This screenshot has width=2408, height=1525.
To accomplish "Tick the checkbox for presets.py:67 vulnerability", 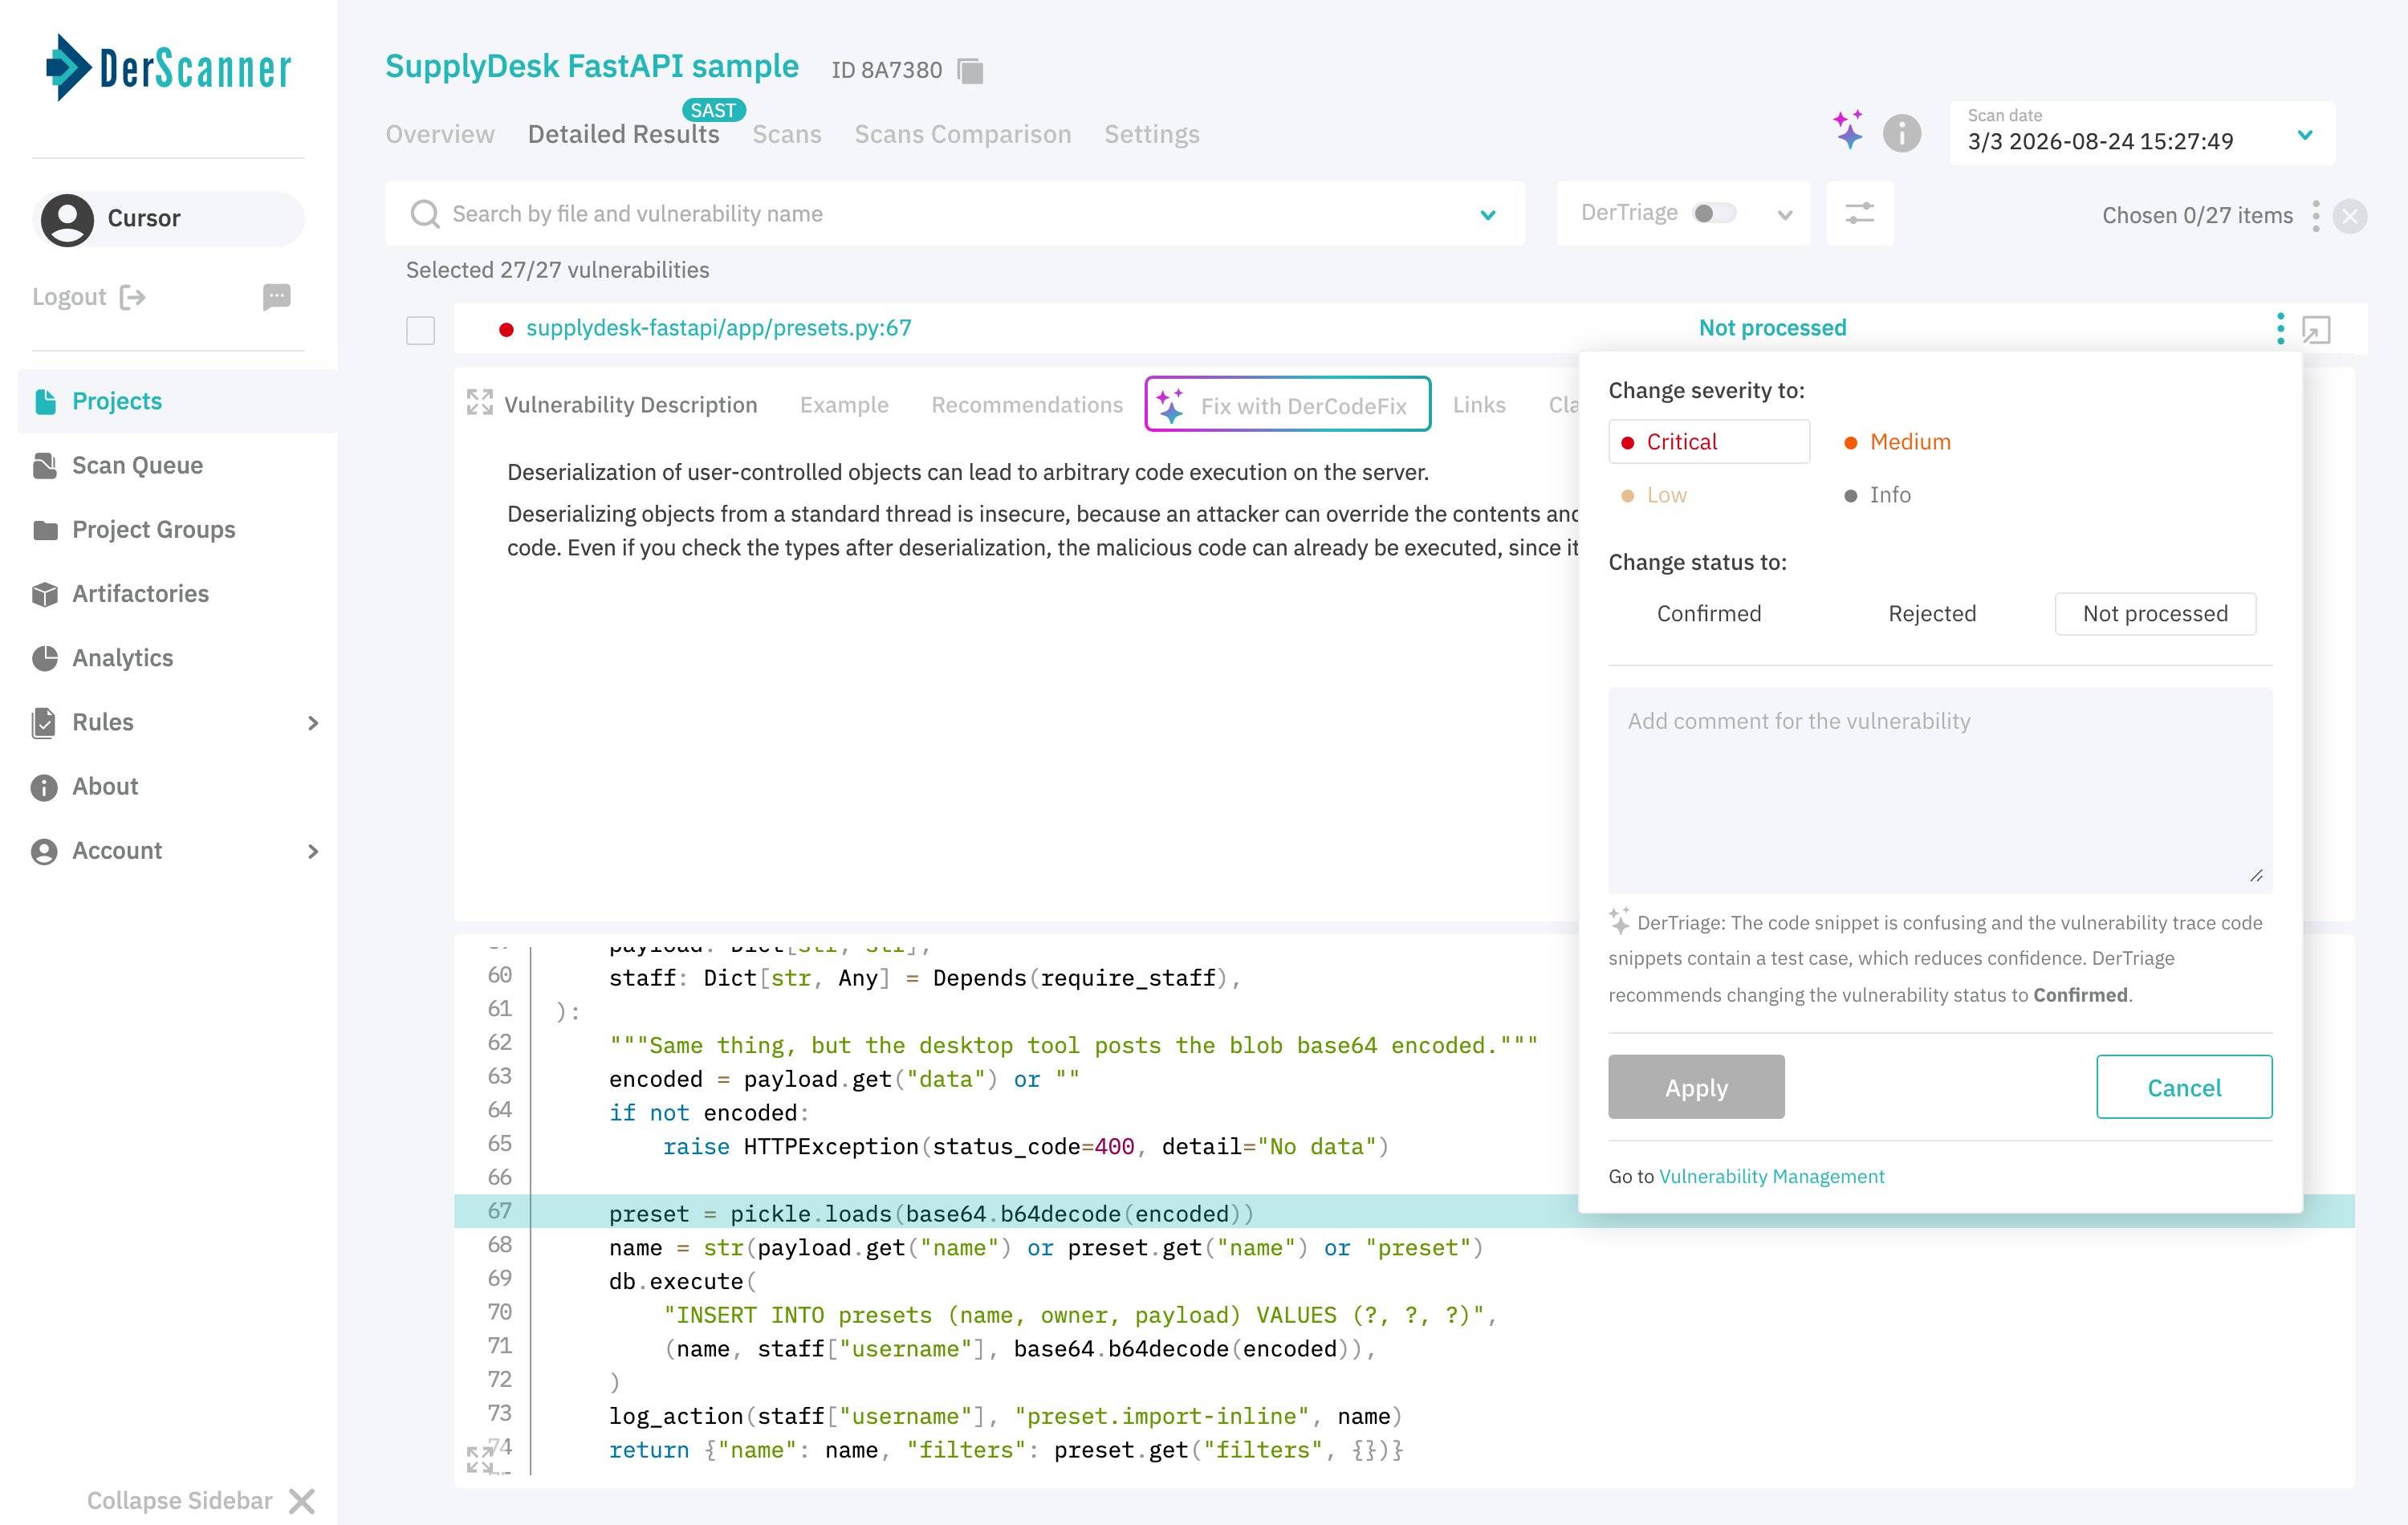I will pyautogui.click(x=420, y=330).
